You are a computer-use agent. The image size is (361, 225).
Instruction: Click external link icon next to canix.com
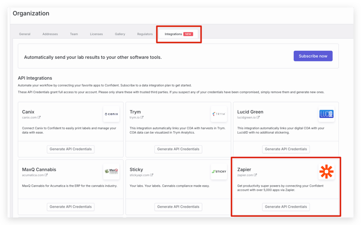point(39,117)
